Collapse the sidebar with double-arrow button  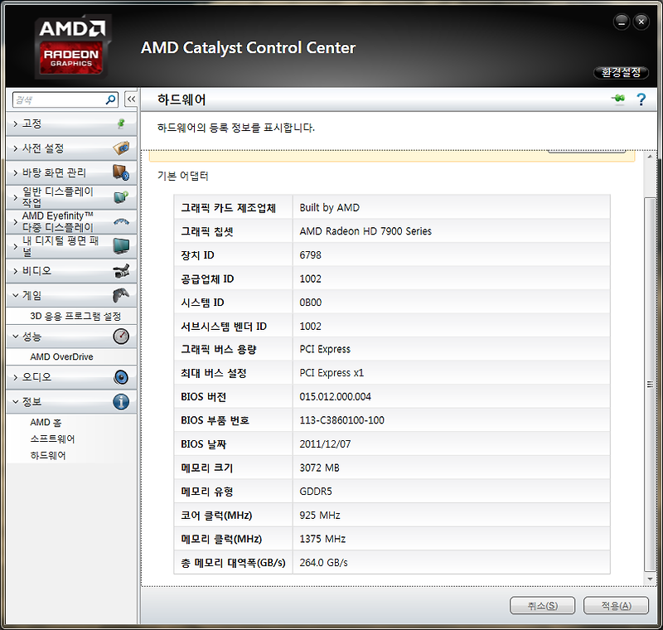[x=131, y=99]
